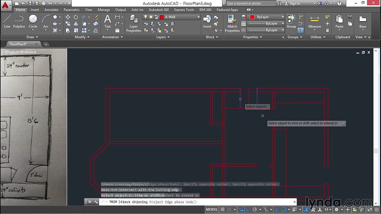This screenshot has width=381, height=214.
Task: Click the Array tool icon
Action: click(84, 30)
